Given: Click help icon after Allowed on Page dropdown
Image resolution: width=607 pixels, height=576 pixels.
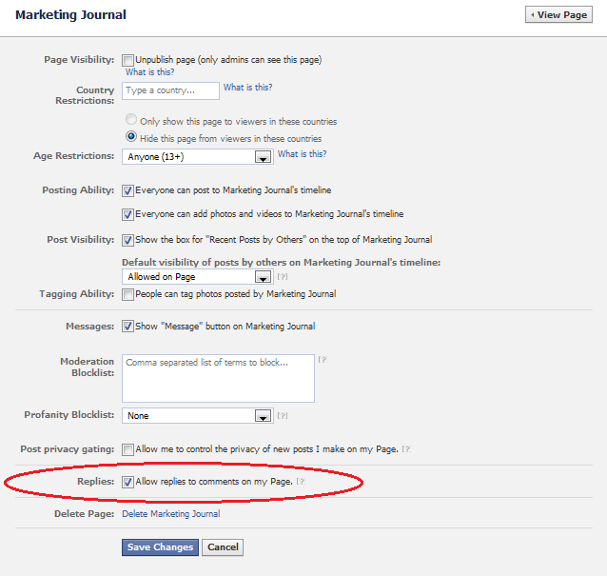Looking at the screenshot, I should pyautogui.click(x=283, y=276).
